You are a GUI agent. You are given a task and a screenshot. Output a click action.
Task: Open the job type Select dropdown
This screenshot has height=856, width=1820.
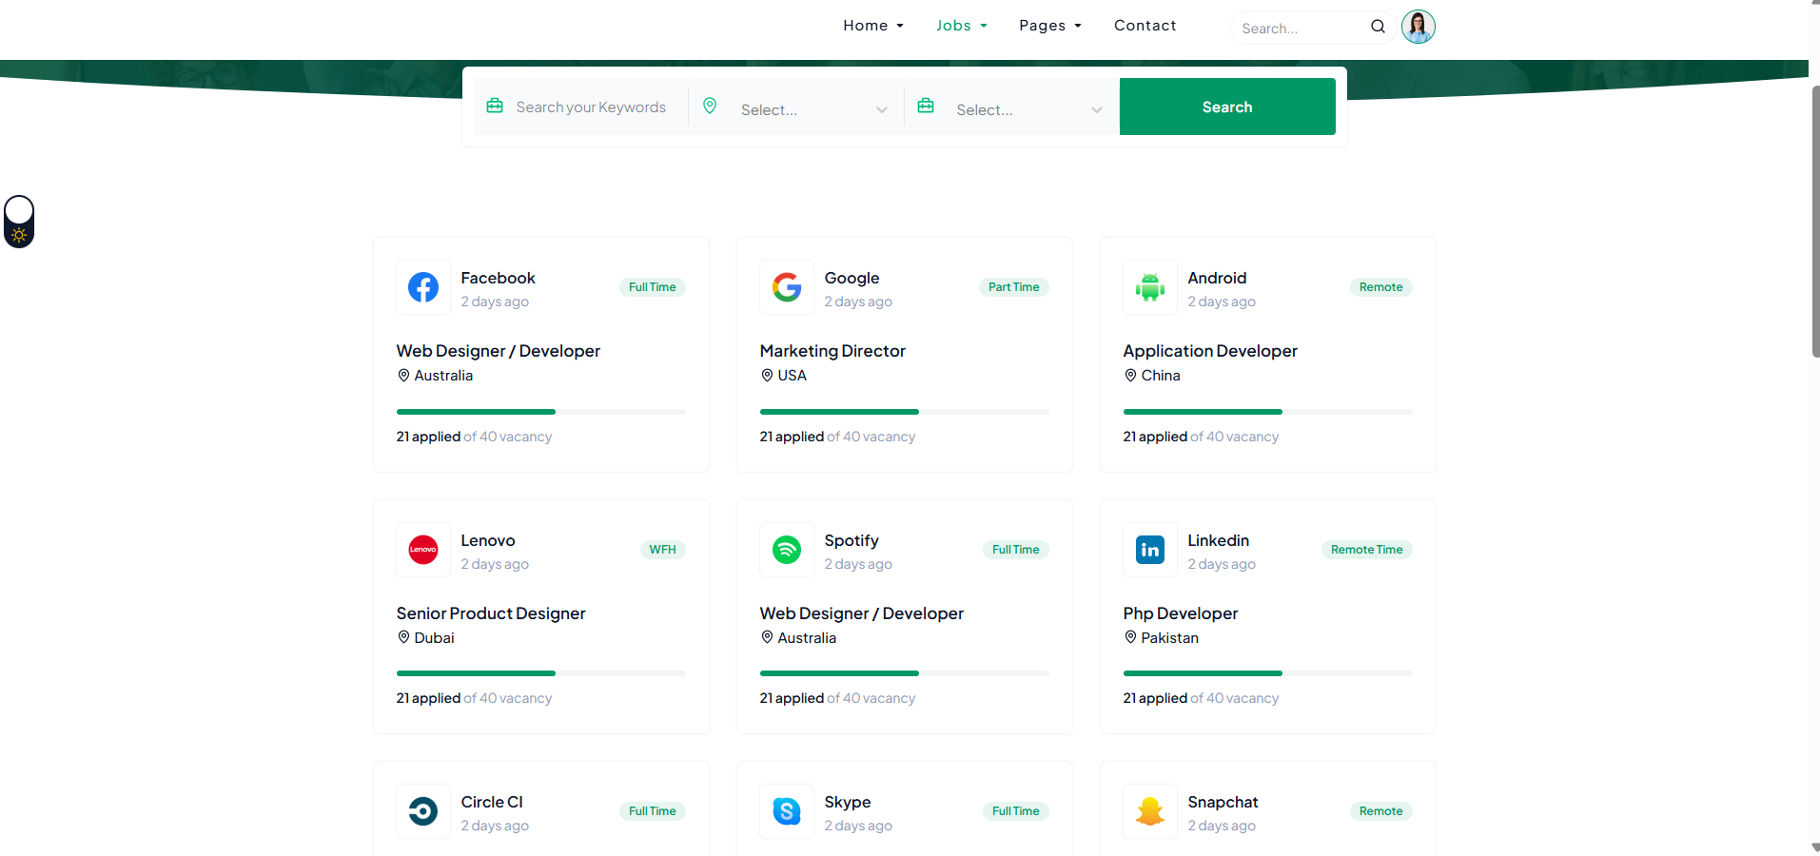[1028, 110]
